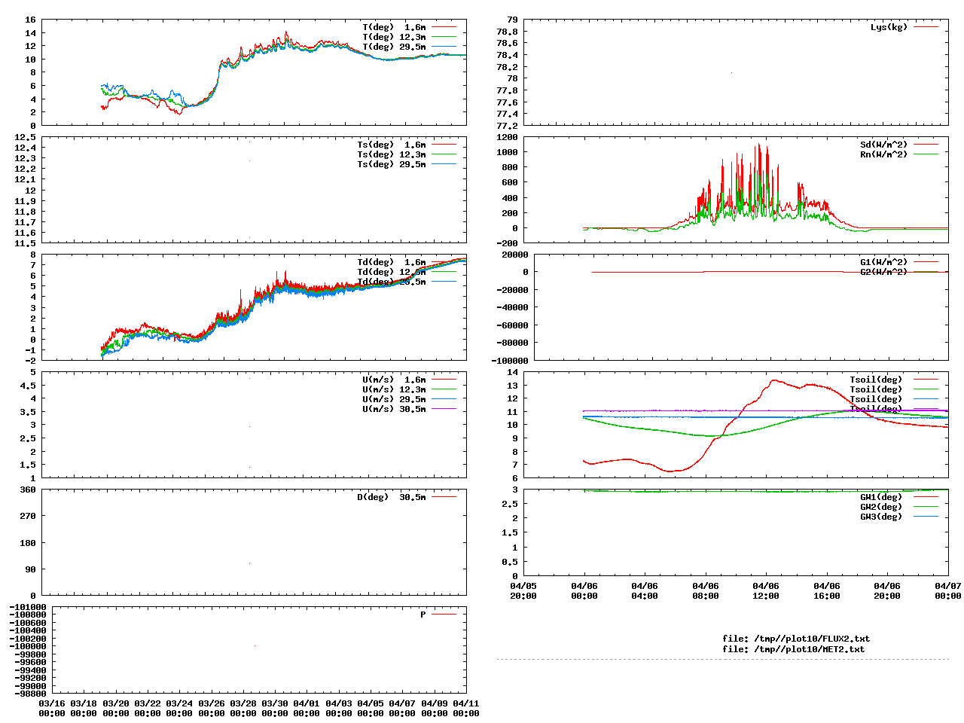Image resolution: width=964 pixels, height=723 pixels.
Task: Click the Lys(kg) legend label
Action: coord(889,27)
